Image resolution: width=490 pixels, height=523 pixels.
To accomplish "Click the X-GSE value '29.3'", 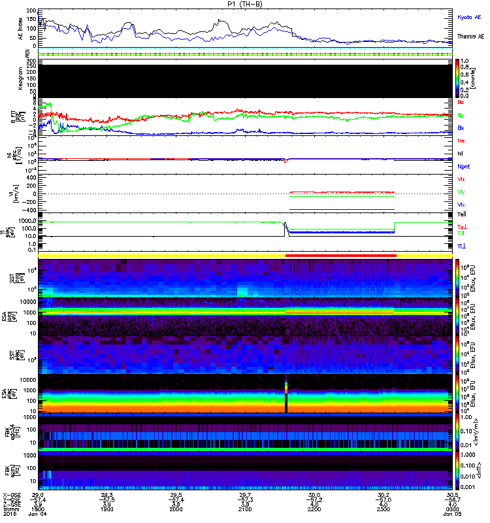I will coord(107,495).
